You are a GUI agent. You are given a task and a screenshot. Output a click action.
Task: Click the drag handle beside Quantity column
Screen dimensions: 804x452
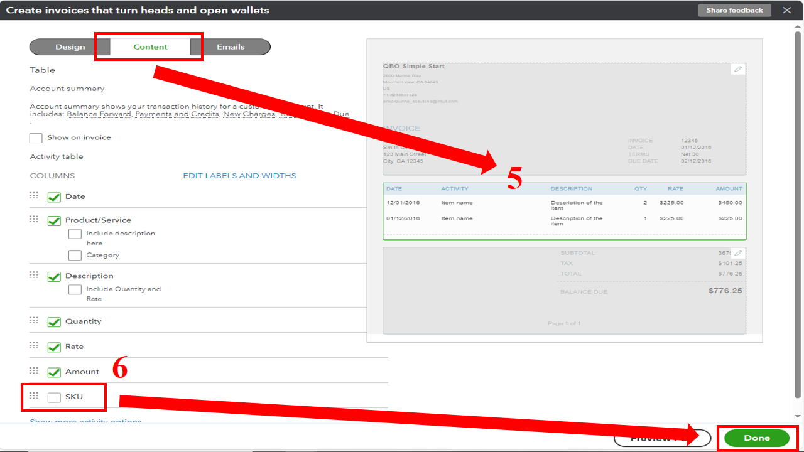tap(35, 320)
